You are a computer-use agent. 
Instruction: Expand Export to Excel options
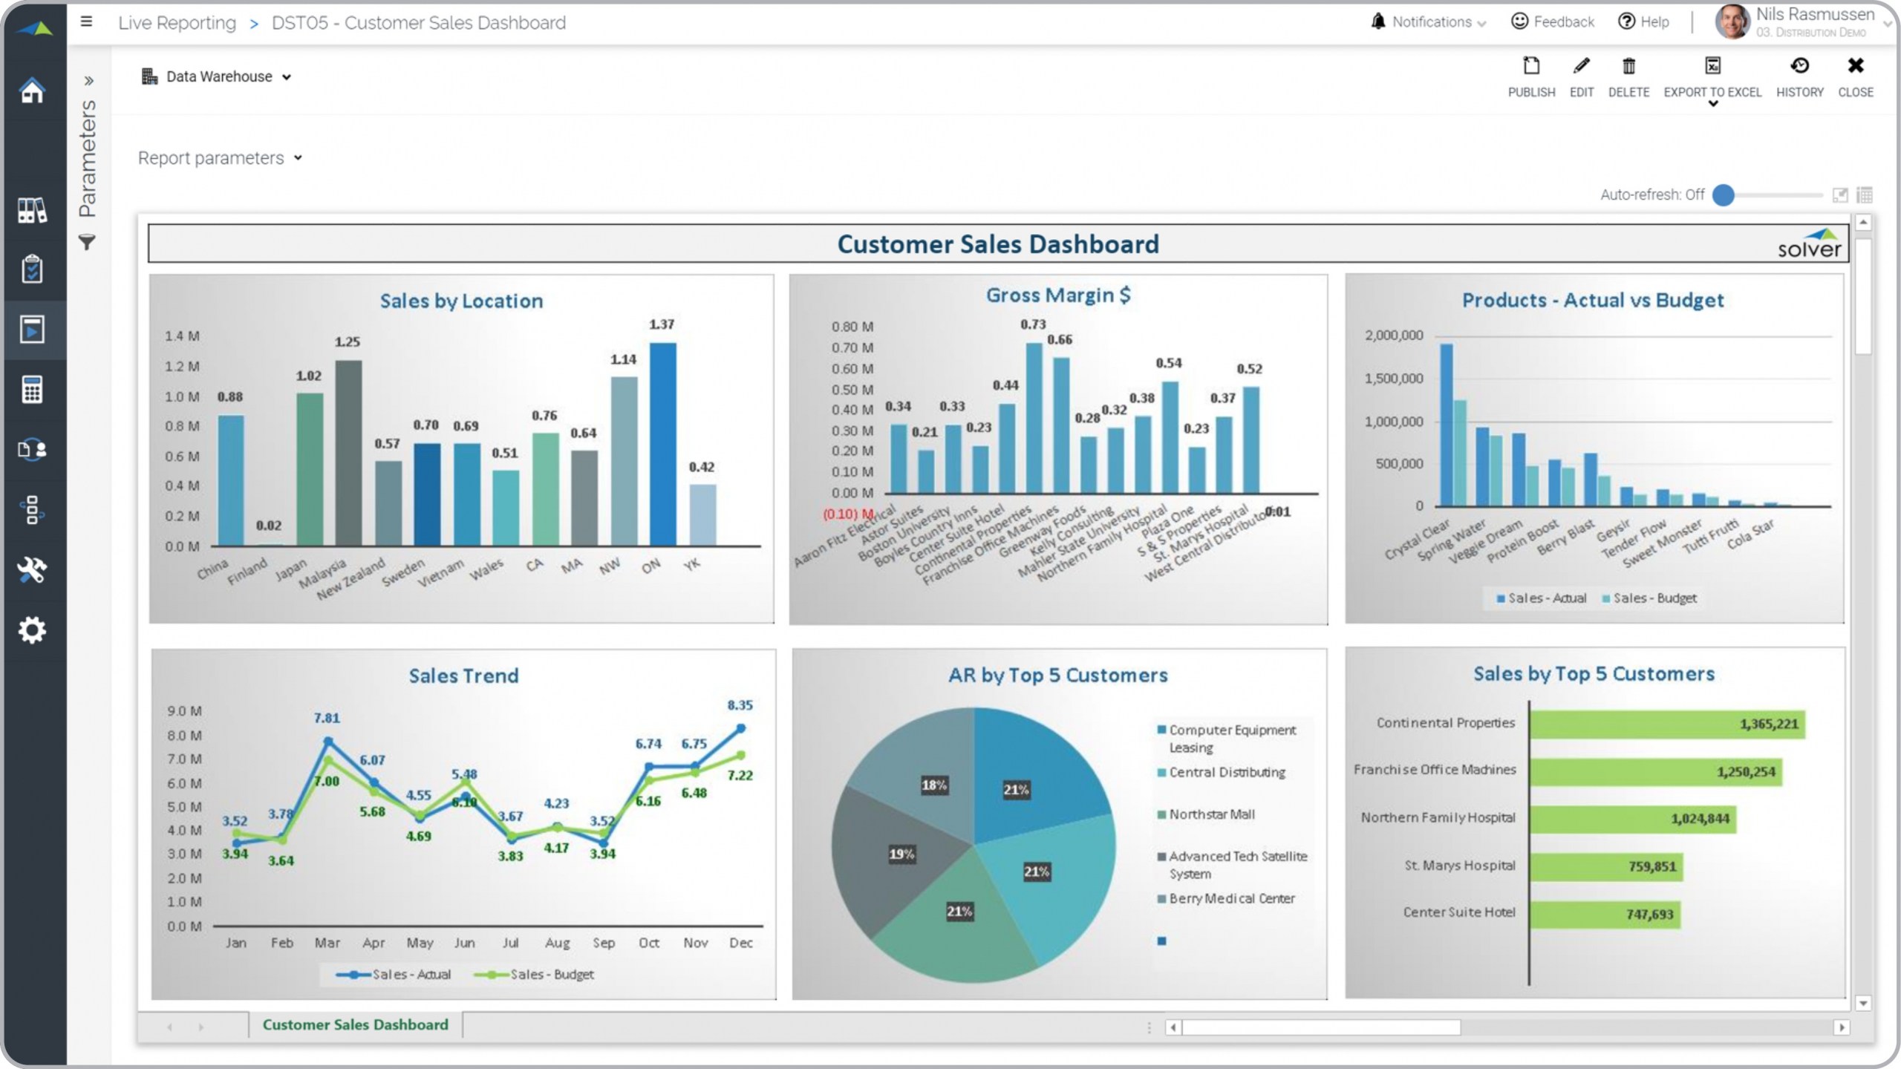pos(1712,104)
